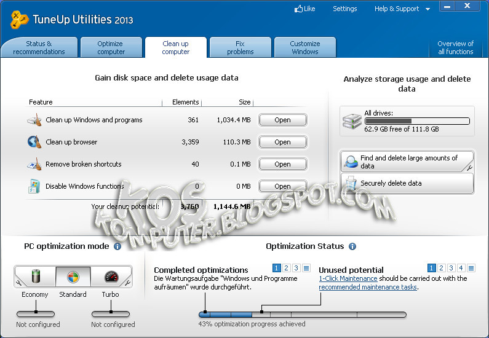
Task: Go to page 1 of Completed optimizations
Action: pyautogui.click(x=276, y=268)
